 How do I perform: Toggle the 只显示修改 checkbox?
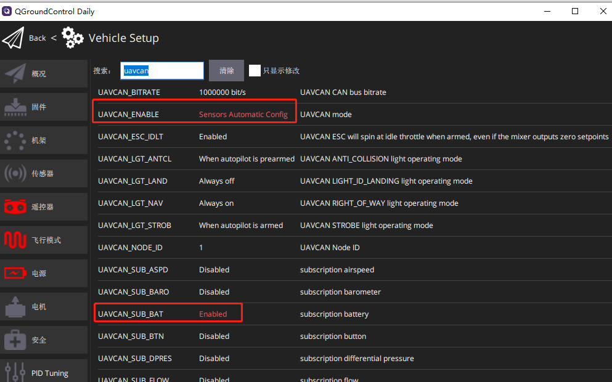pos(255,71)
